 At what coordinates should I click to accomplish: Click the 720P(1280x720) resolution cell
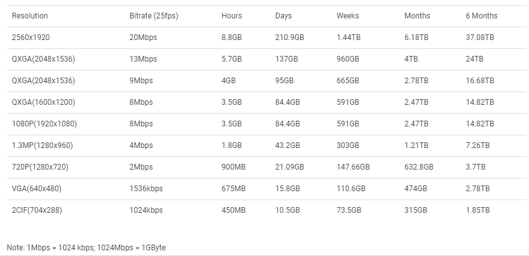[40, 167]
